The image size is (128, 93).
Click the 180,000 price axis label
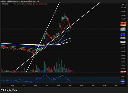(x=123, y=15)
